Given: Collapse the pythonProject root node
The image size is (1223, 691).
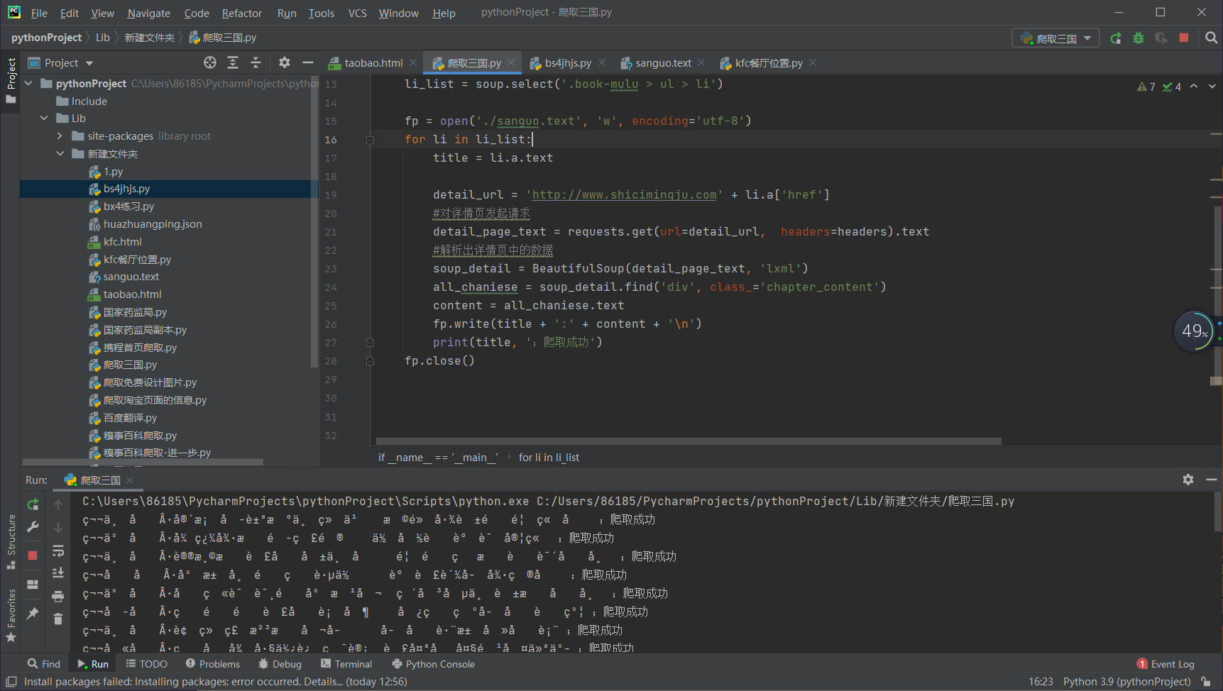Looking at the screenshot, I should (29, 84).
